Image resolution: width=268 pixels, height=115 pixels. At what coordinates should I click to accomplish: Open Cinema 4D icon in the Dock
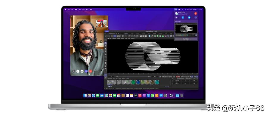click(x=172, y=96)
